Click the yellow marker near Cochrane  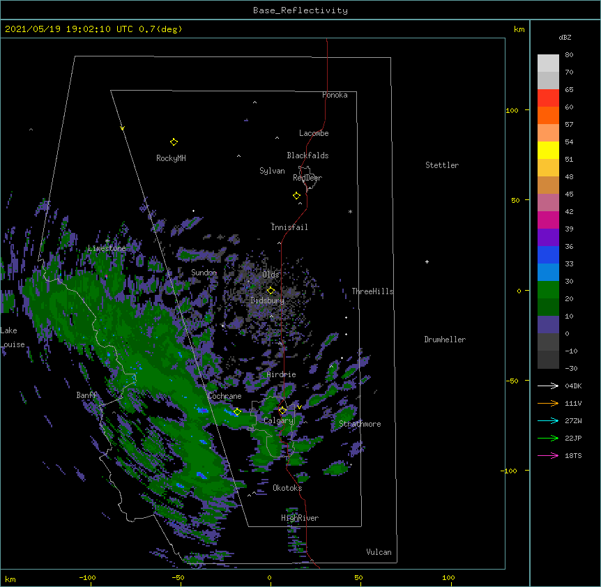(237, 412)
